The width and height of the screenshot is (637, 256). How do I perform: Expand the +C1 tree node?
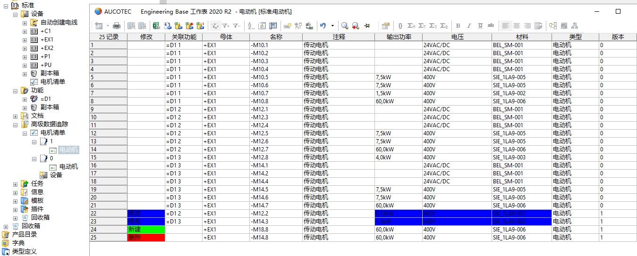25,31
